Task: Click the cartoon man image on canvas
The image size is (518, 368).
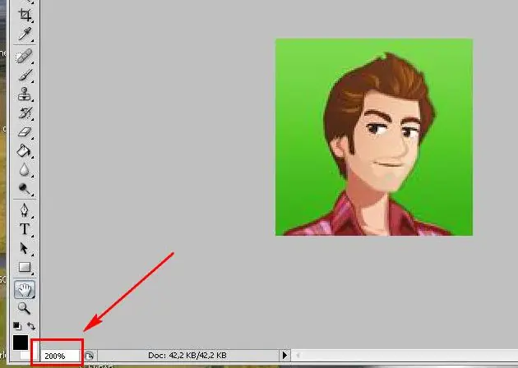Action: 374,137
